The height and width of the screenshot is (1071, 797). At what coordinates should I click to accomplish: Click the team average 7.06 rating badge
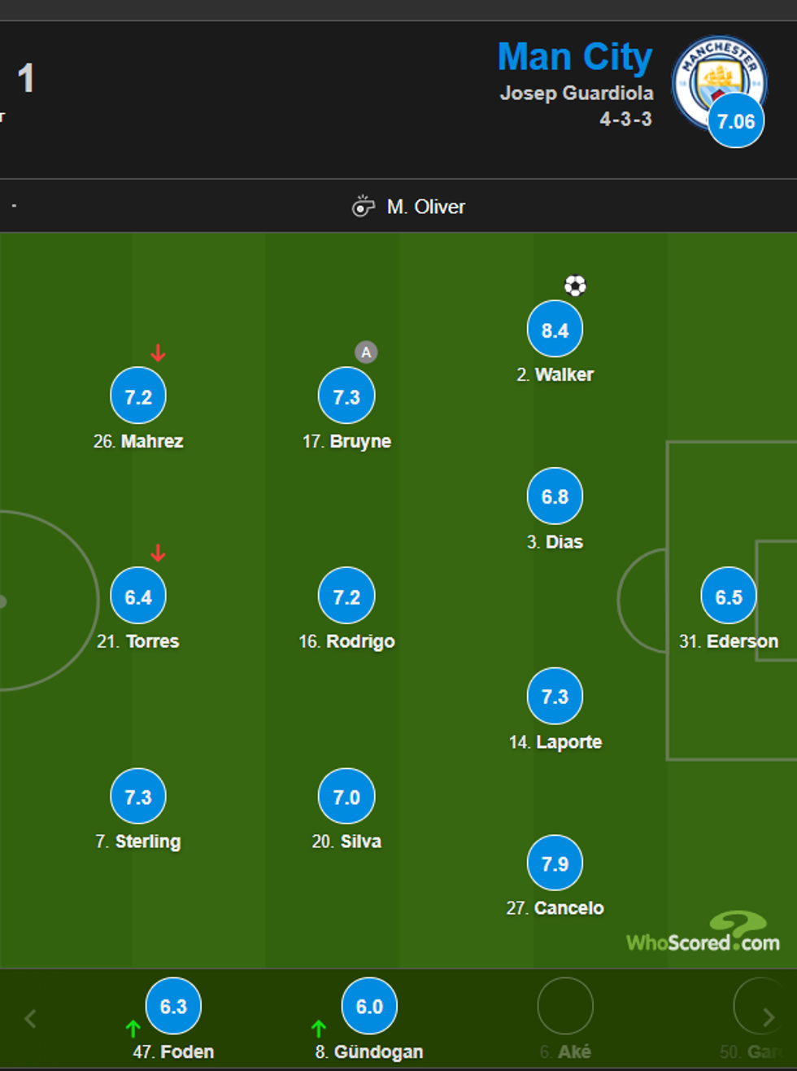(x=736, y=121)
